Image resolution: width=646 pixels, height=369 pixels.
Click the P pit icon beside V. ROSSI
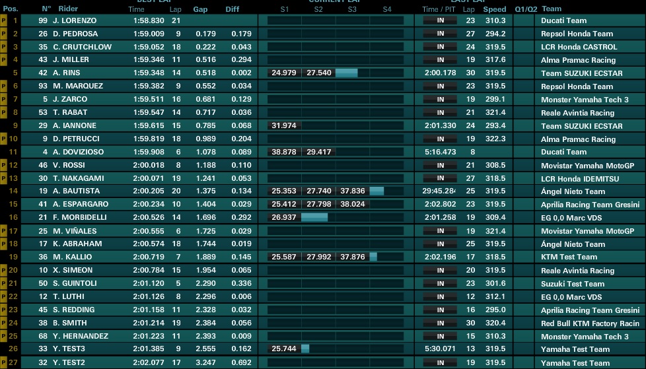(x=4, y=165)
